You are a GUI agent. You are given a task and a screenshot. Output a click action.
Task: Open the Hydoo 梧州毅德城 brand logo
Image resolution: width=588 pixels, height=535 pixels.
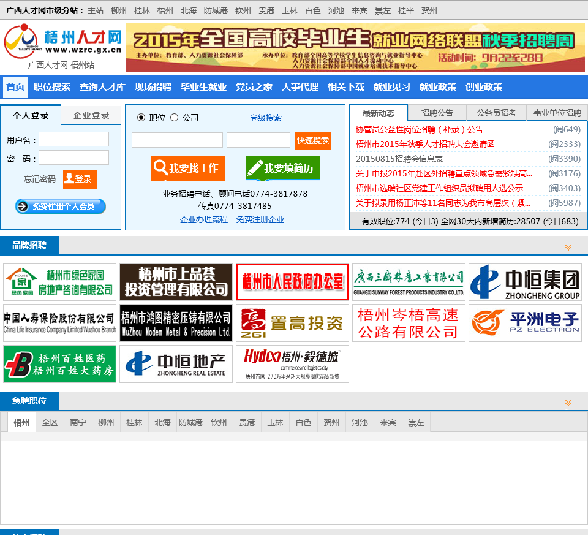click(292, 364)
